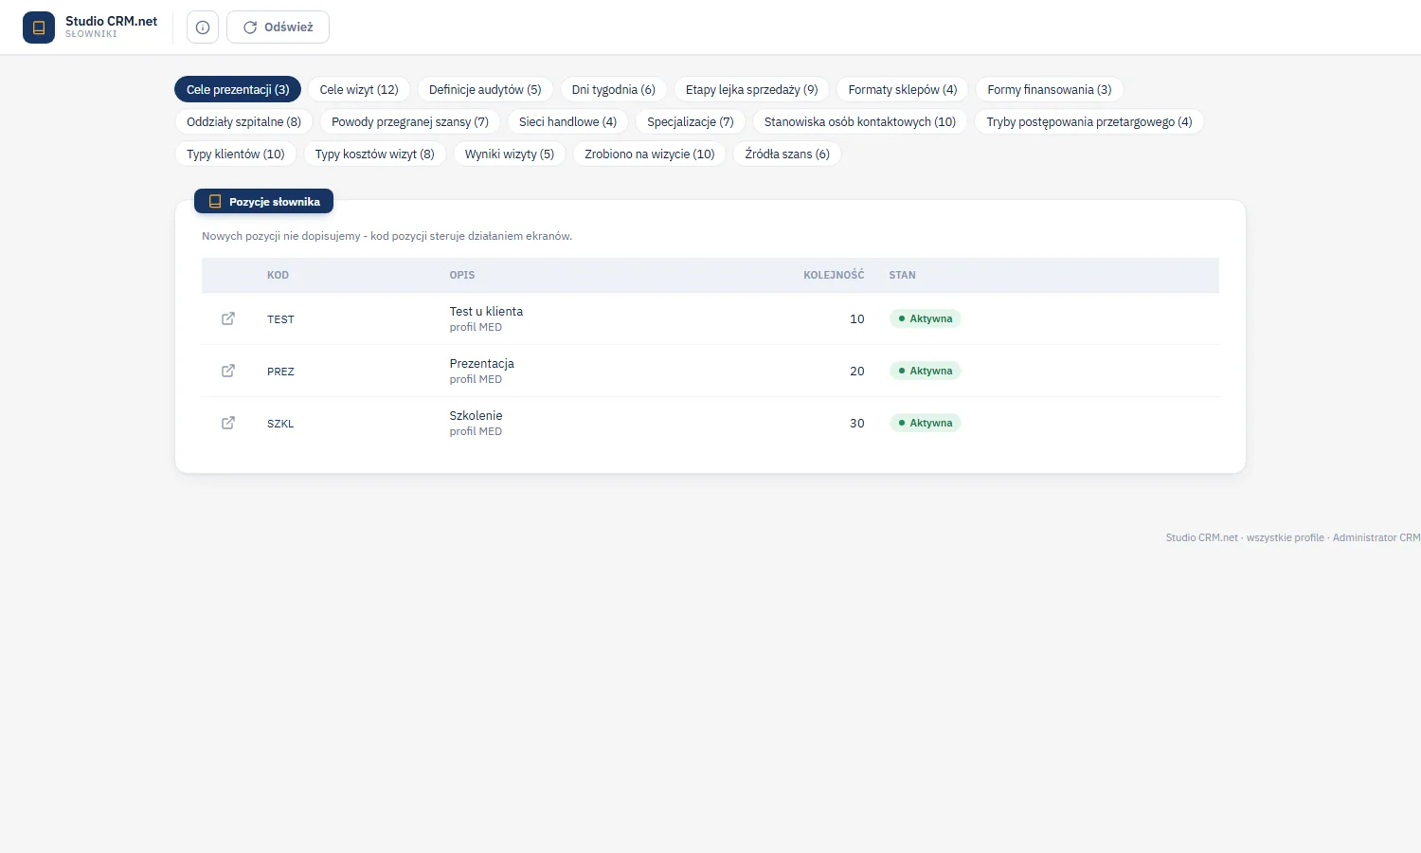Viewport: 1421px width, 853px height.
Task: Select Zrobiono na wizycie (10)
Action: pos(650,154)
